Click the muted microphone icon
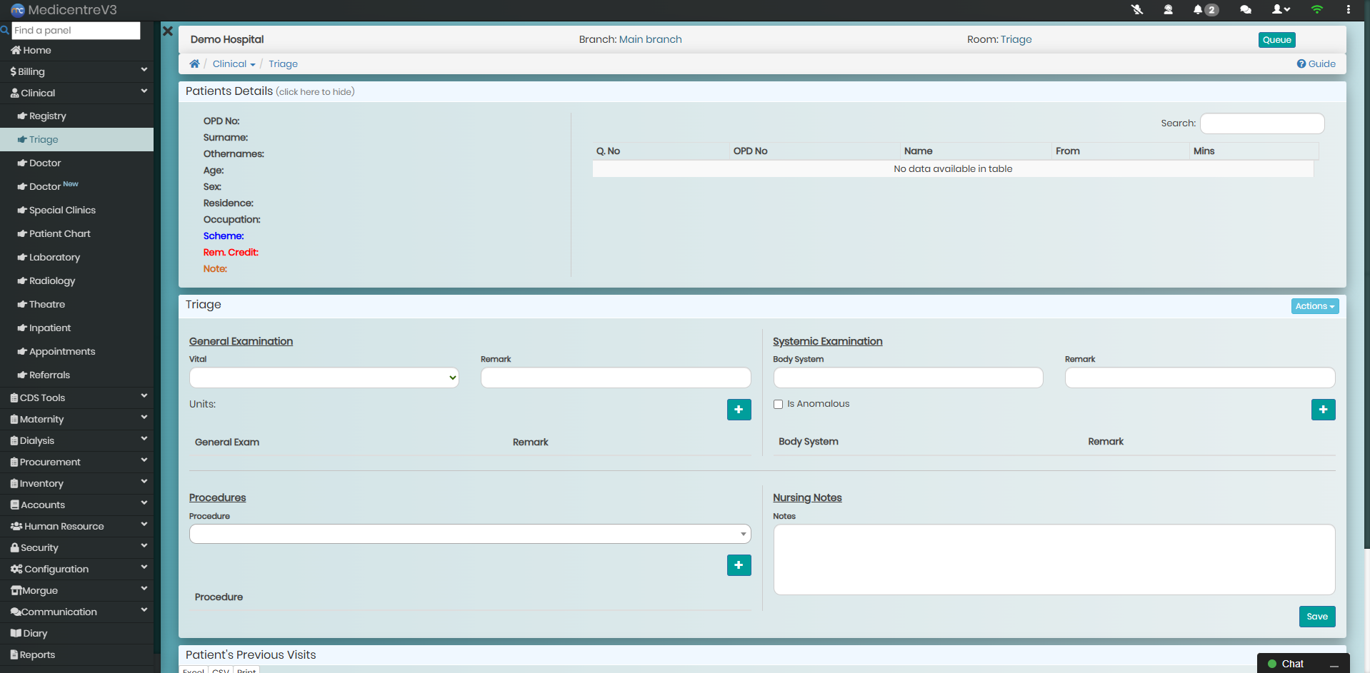Image resolution: width=1370 pixels, height=673 pixels. click(1137, 10)
